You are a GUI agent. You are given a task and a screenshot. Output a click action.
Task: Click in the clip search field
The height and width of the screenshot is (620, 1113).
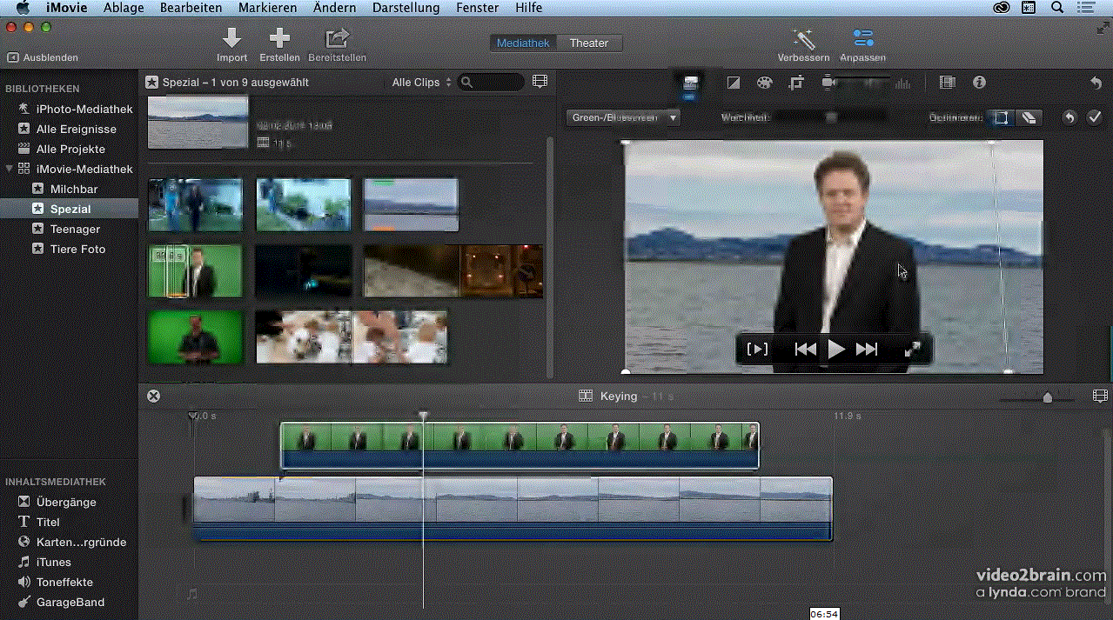click(x=492, y=83)
